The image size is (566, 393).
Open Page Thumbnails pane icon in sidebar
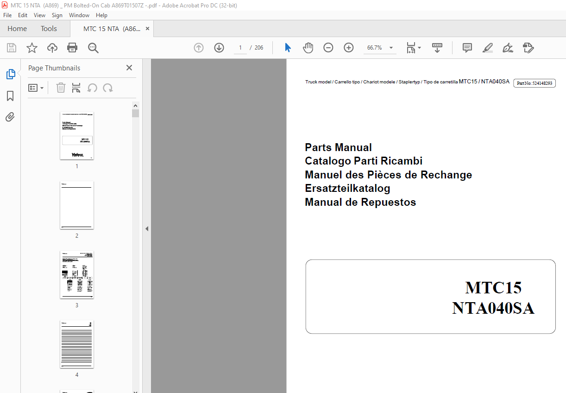10,74
